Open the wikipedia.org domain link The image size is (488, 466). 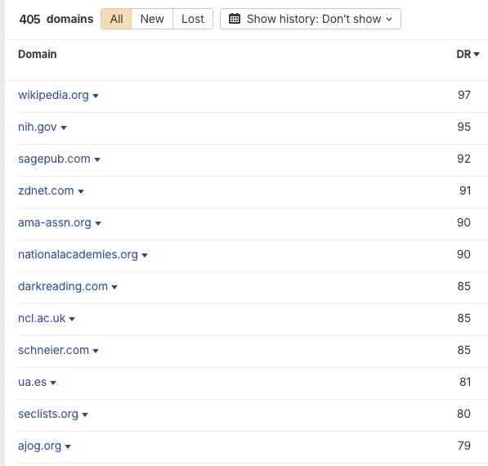[x=53, y=95]
